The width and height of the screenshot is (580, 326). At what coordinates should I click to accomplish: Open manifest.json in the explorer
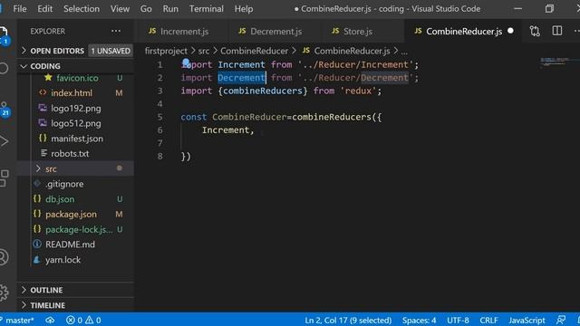tap(77, 139)
